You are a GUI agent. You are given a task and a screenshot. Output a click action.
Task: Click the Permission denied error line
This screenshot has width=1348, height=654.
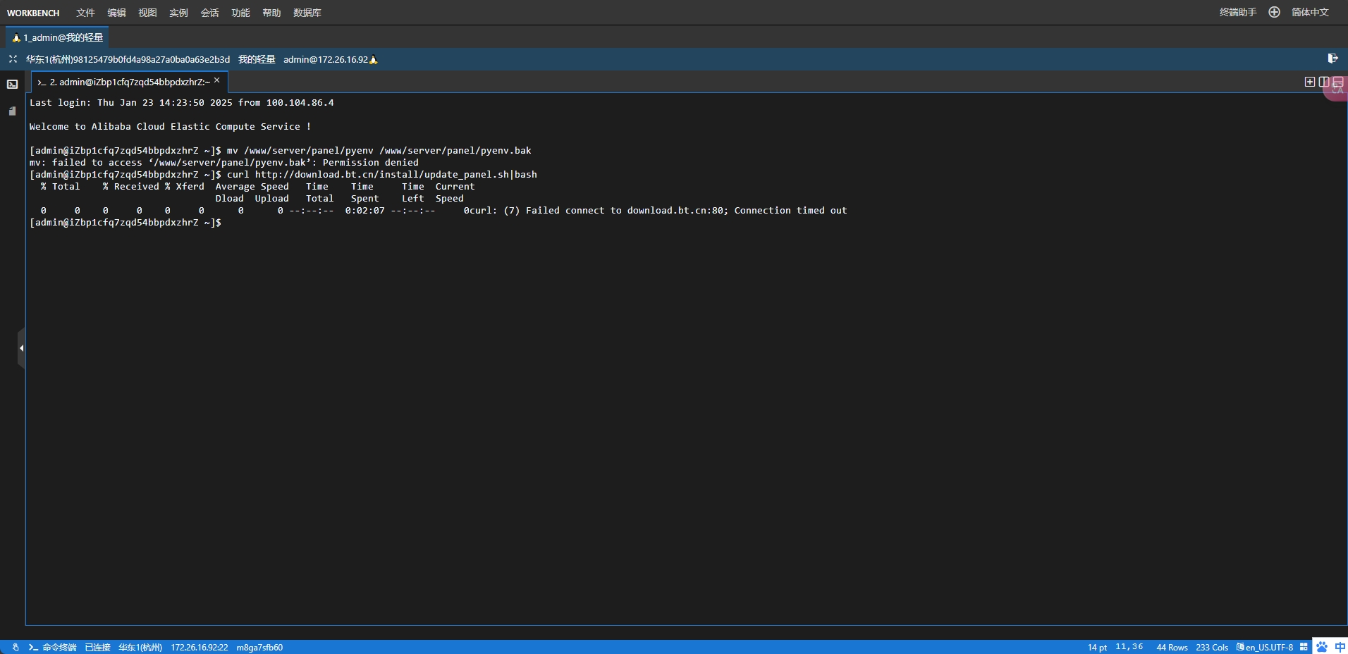coord(223,162)
